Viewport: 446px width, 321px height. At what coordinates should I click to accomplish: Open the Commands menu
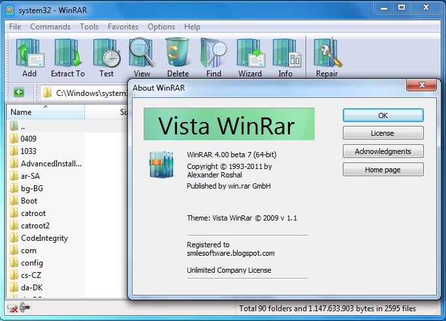tap(50, 27)
